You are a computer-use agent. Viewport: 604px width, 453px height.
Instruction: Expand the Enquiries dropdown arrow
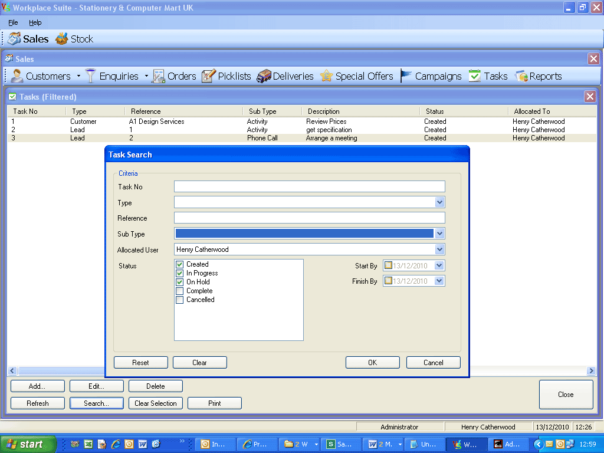point(146,76)
